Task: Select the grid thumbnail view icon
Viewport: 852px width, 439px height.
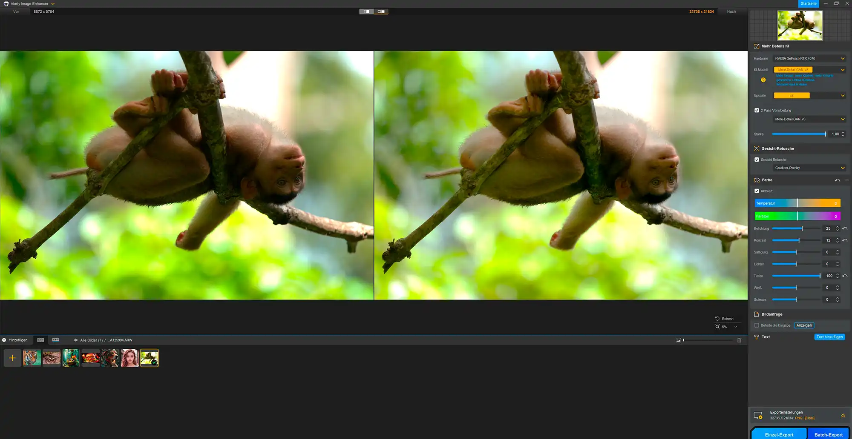Action: click(40, 340)
